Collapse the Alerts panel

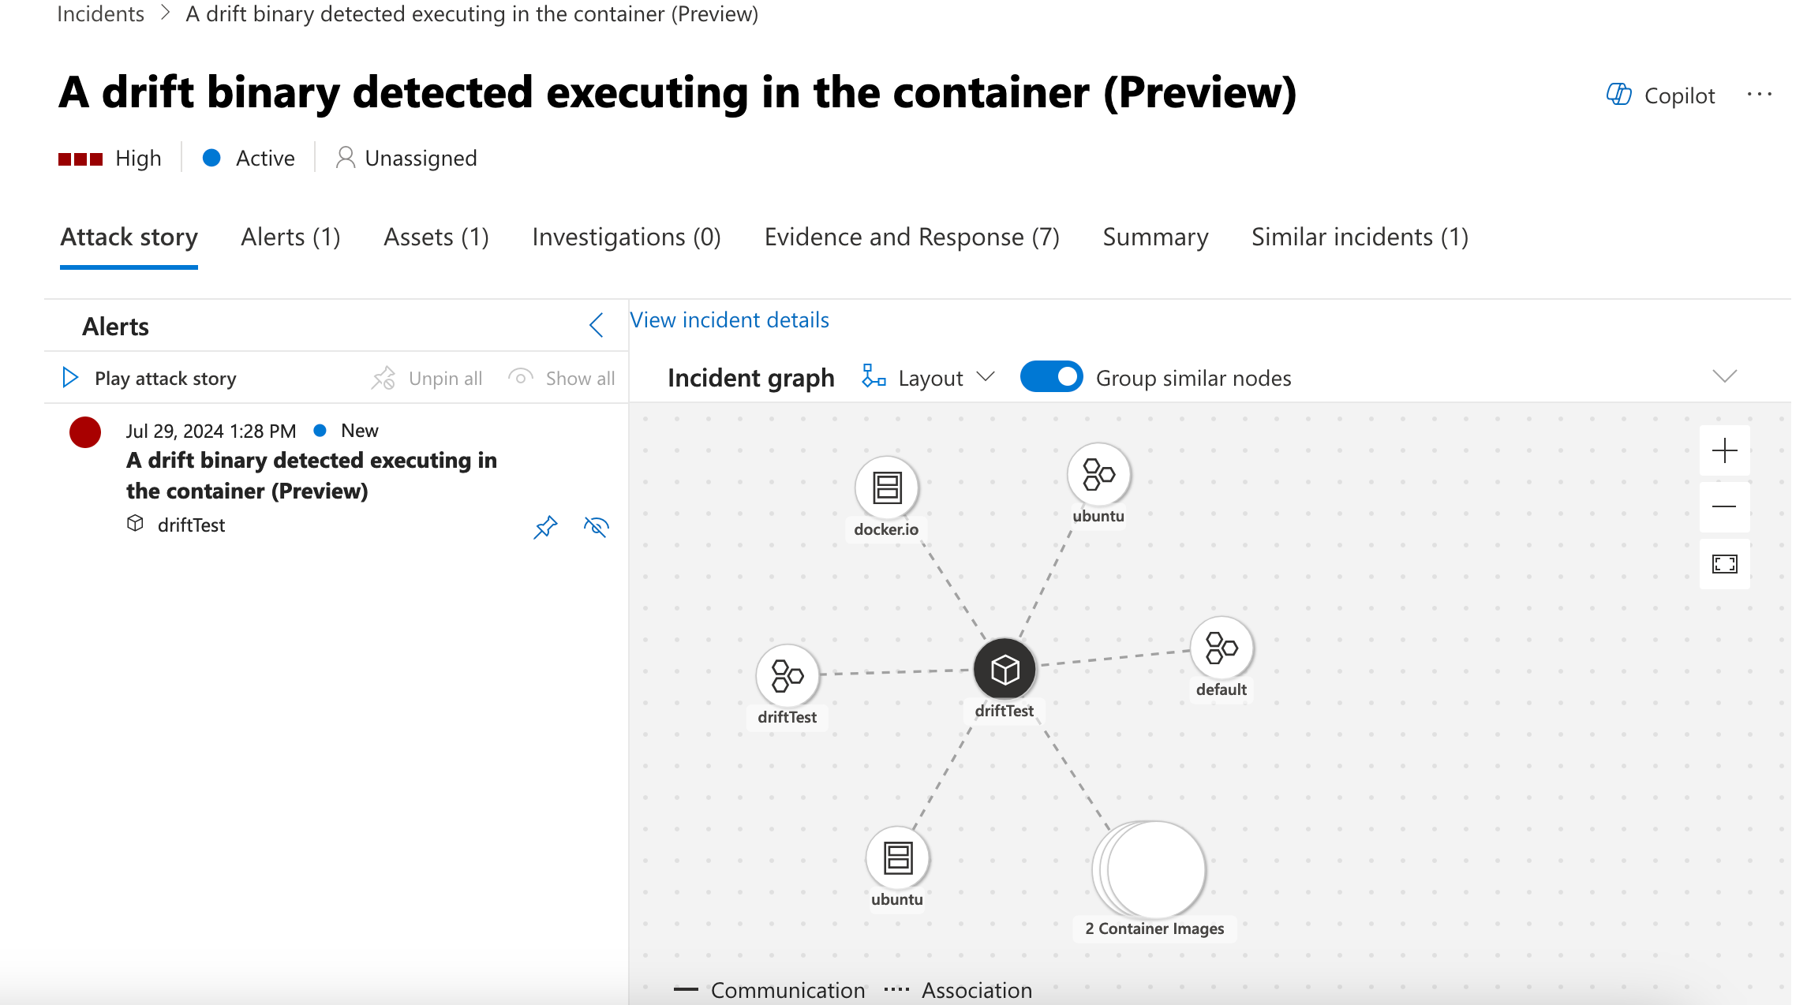[x=597, y=325]
